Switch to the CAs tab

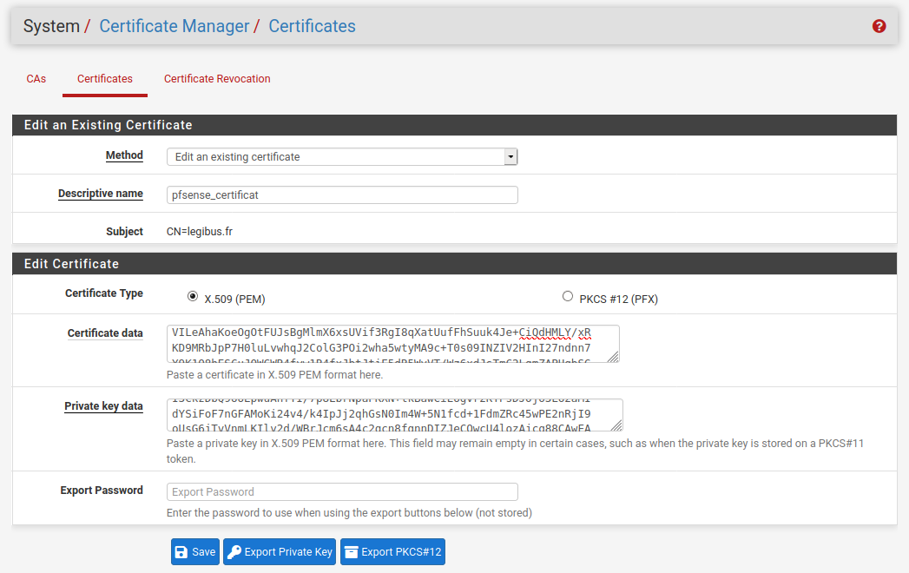pyautogui.click(x=36, y=79)
